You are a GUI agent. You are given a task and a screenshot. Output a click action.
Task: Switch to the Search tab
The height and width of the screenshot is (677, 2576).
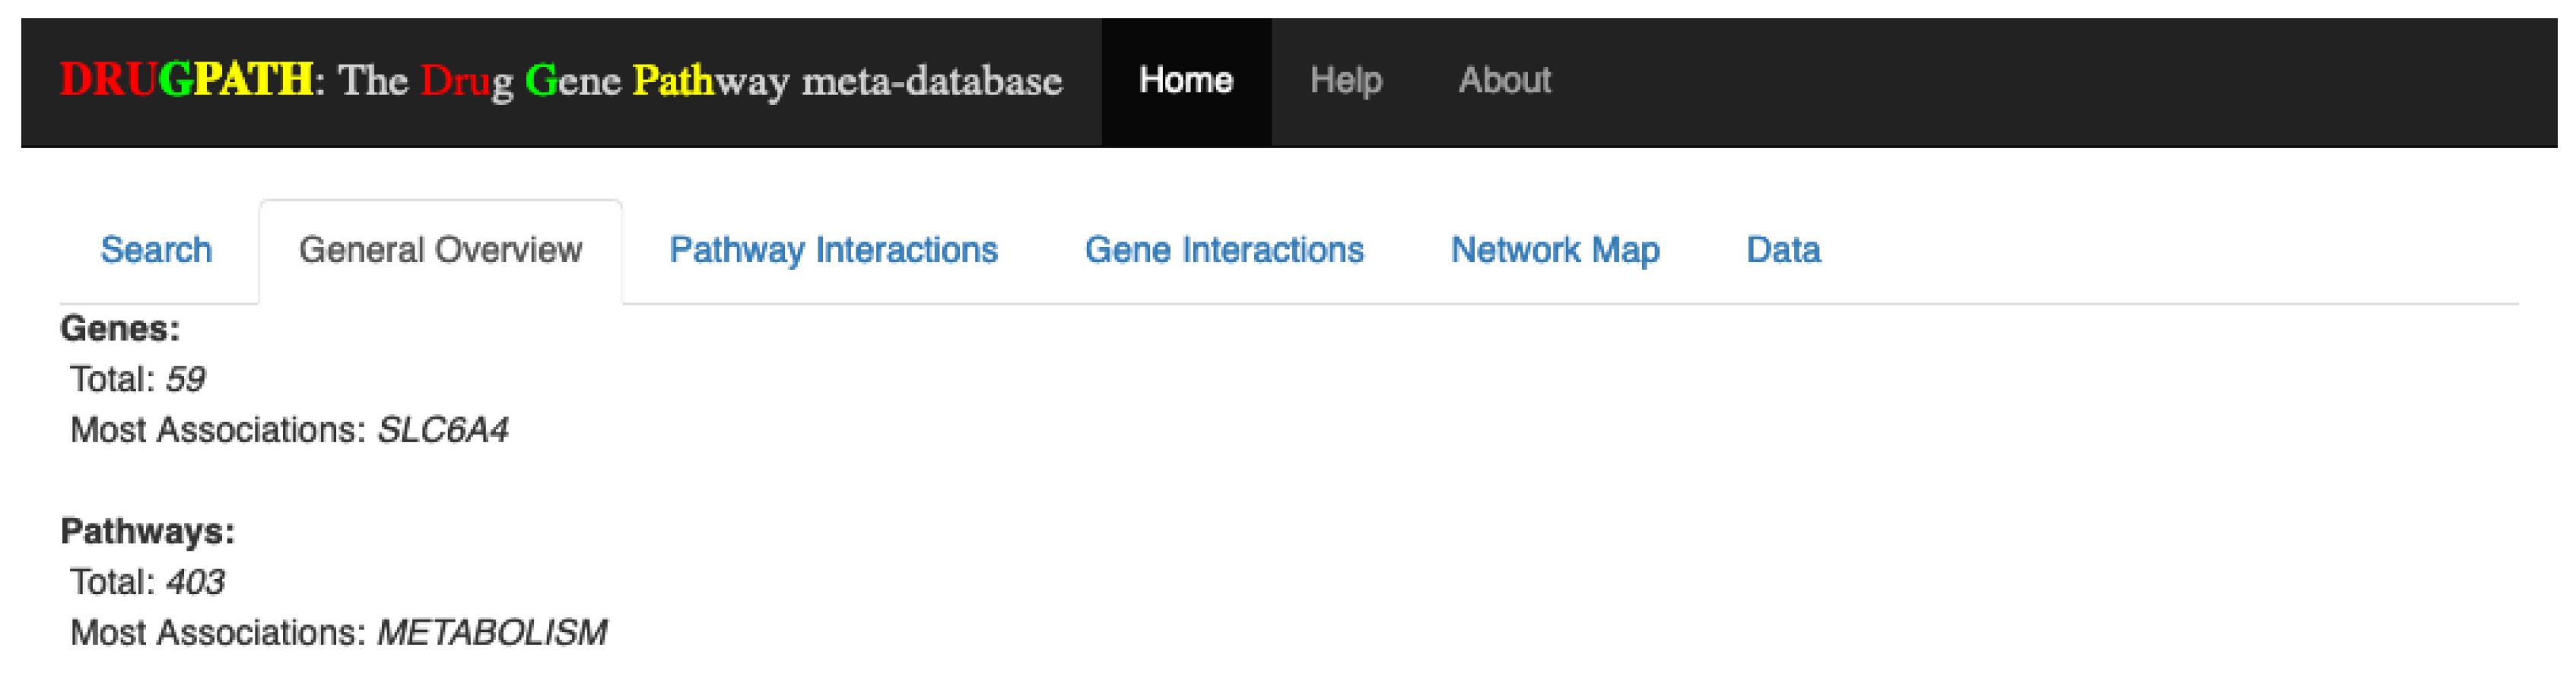(x=156, y=250)
